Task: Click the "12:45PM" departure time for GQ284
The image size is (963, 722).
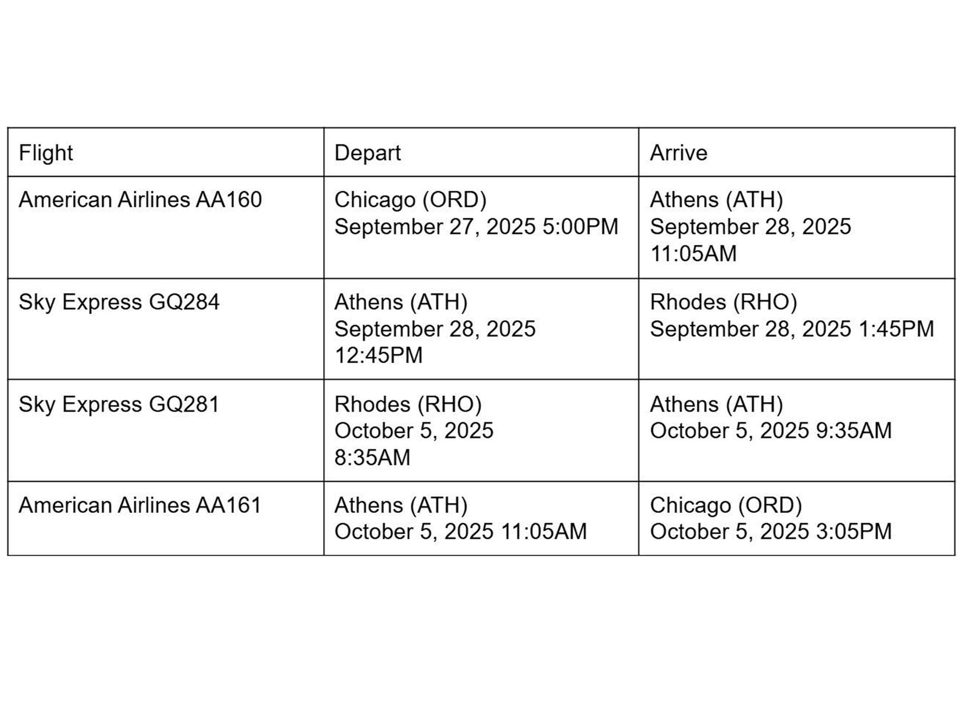Action: pos(378,355)
